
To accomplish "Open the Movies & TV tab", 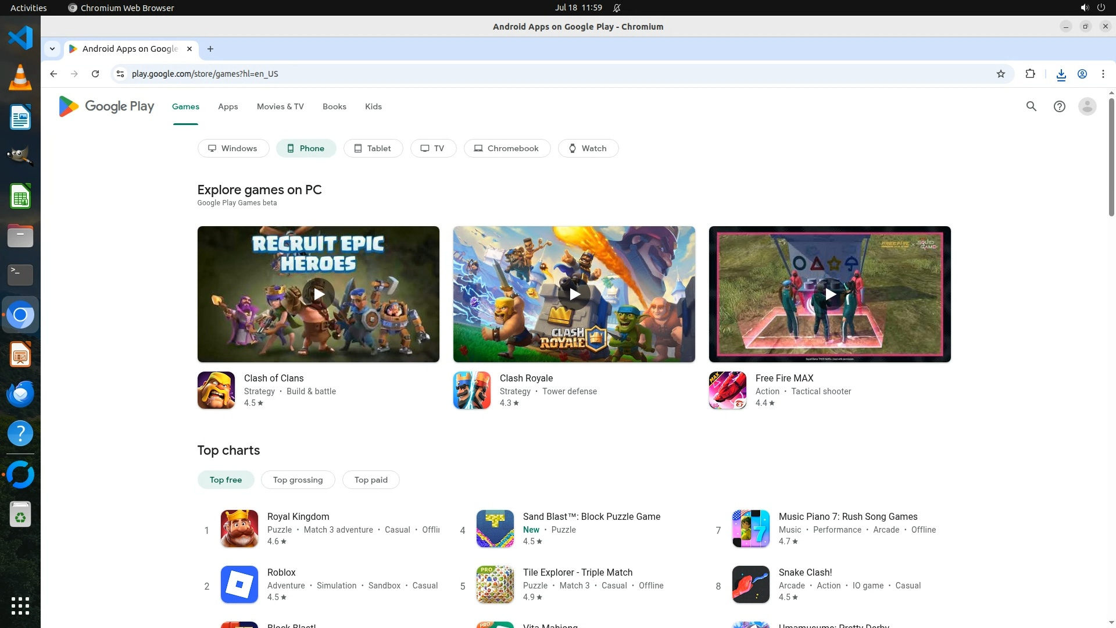I will [280, 106].
